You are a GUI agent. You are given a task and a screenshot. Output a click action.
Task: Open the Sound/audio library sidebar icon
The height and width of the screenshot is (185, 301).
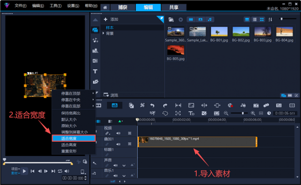[95, 40]
